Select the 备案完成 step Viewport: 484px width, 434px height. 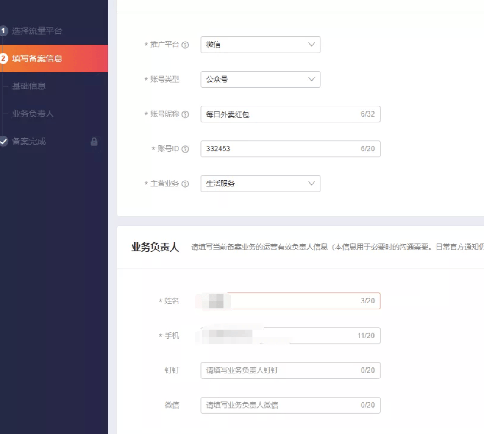(x=29, y=142)
